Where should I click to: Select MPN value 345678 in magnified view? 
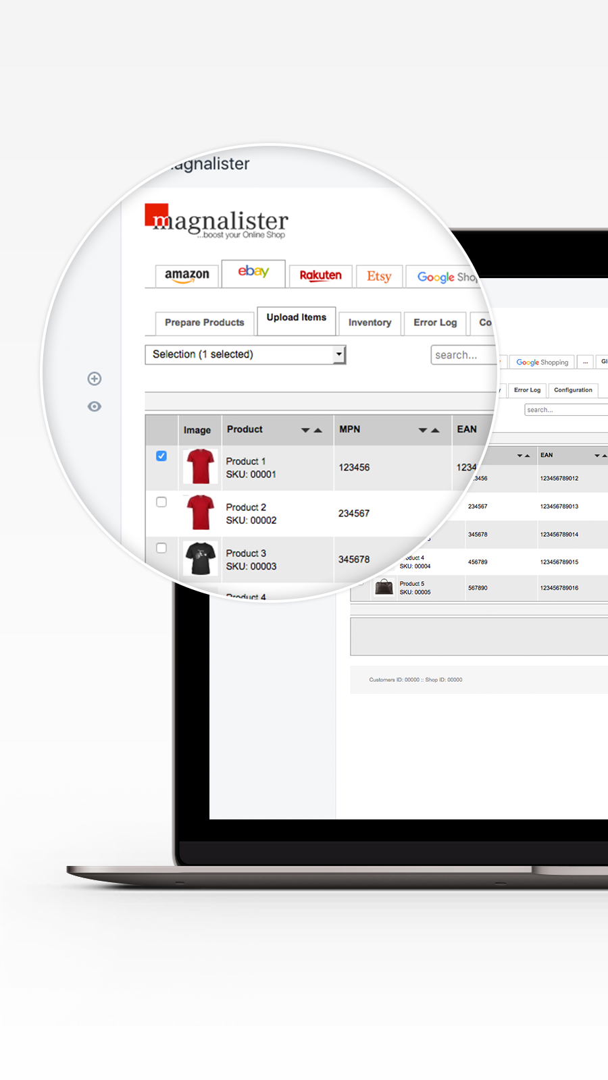click(x=354, y=559)
